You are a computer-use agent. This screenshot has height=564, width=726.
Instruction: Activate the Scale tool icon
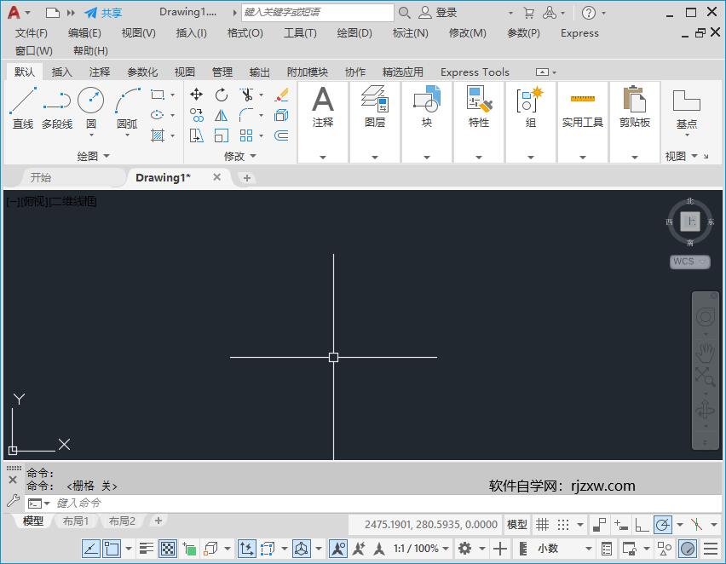click(x=222, y=135)
